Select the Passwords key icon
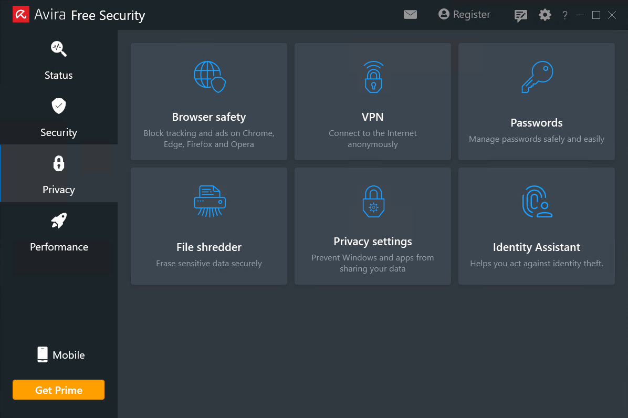 [536, 77]
